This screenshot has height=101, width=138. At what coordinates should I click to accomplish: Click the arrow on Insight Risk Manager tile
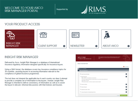tap(32, 46)
